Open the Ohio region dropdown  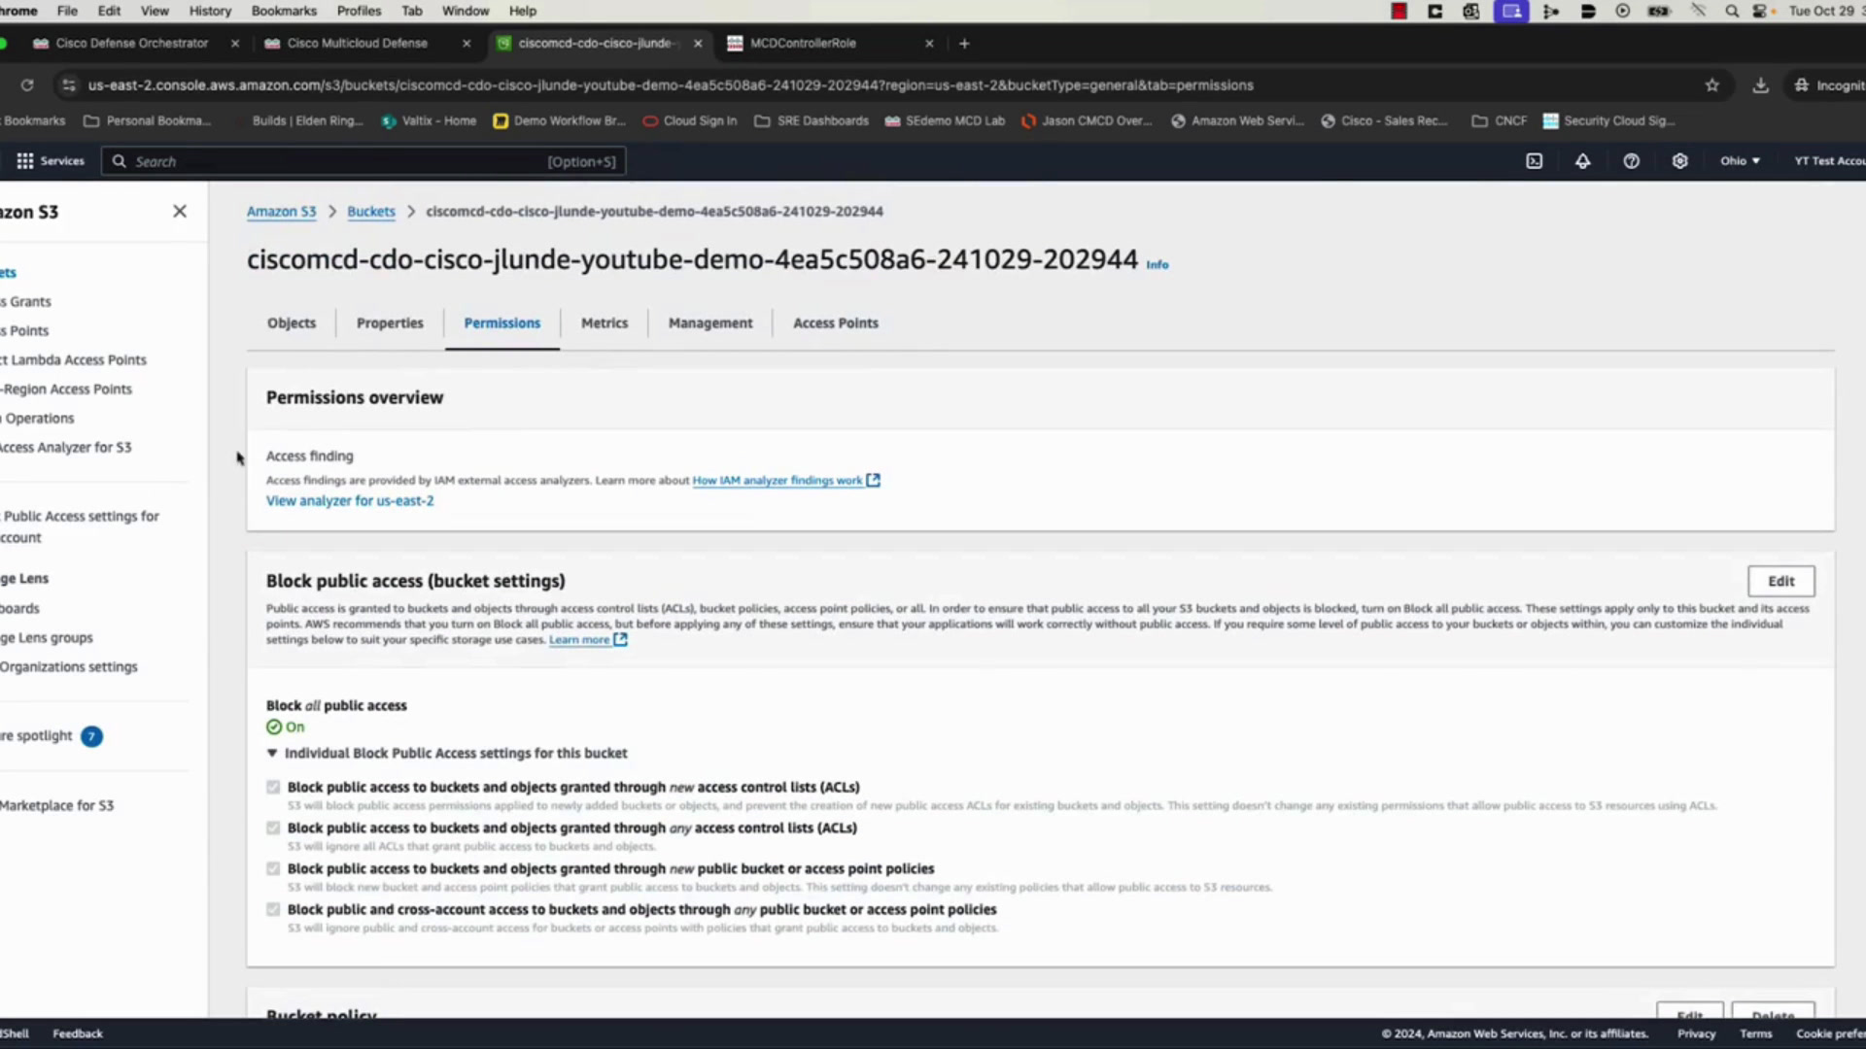[1740, 161]
